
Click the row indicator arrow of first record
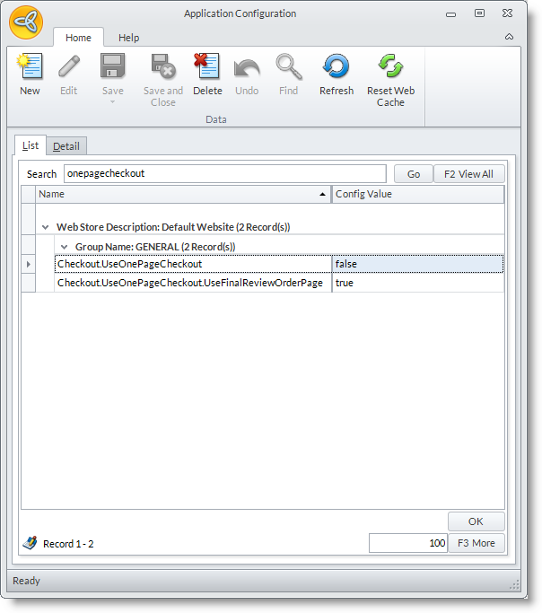pos(28,264)
